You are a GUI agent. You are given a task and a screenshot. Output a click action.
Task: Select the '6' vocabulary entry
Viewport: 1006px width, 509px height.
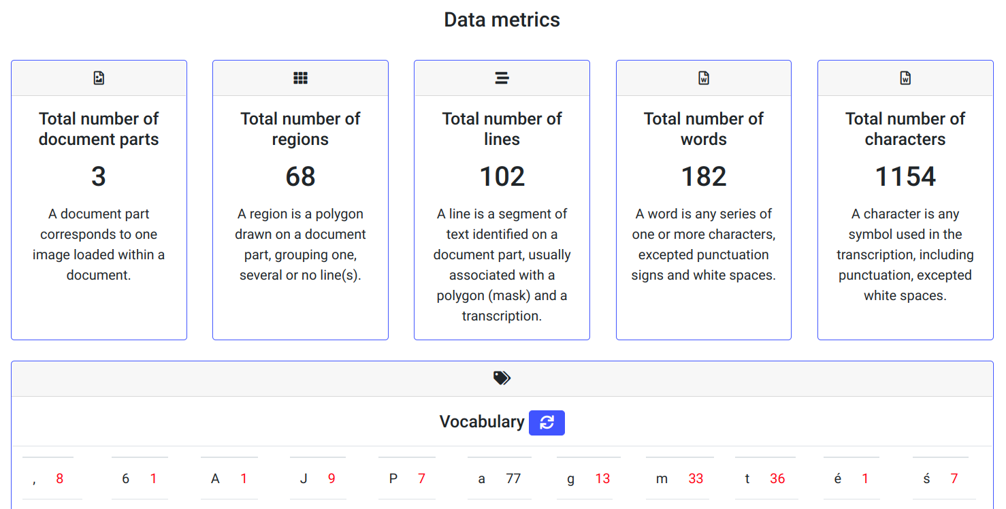coord(139,479)
